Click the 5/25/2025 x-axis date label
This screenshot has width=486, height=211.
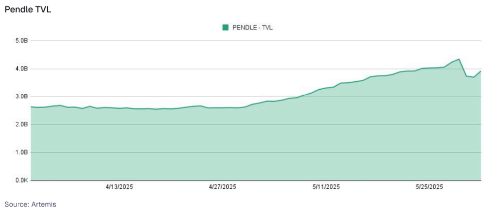430,187
